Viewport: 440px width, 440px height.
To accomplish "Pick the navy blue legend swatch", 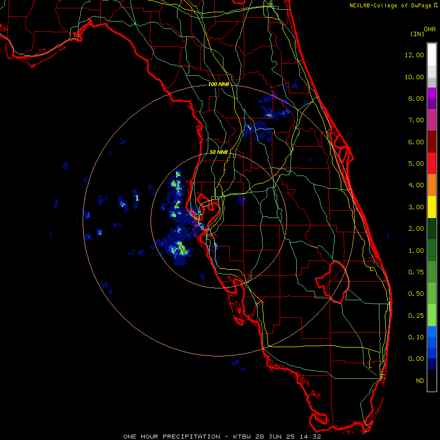I will 432,364.
